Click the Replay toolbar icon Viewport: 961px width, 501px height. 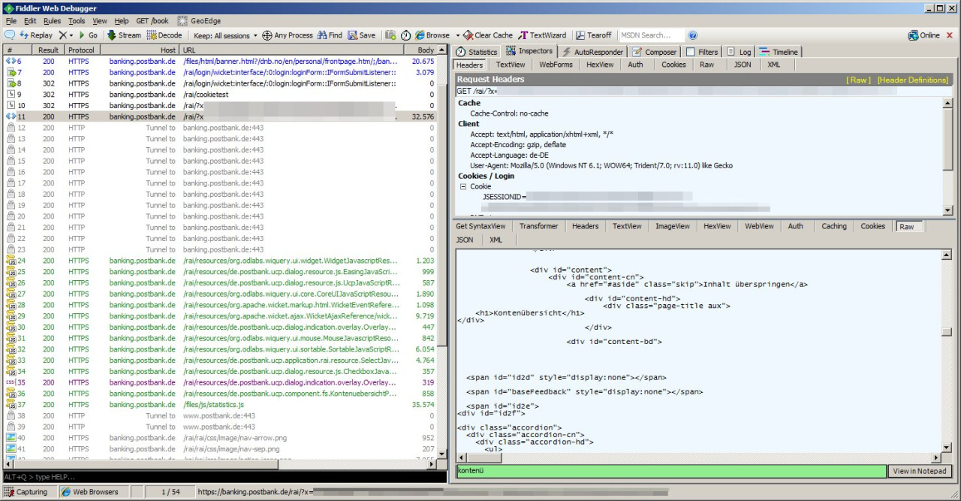pyautogui.click(x=25, y=35)
